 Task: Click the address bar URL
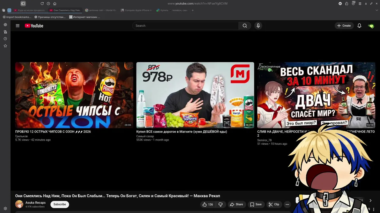click(x=197, y=4)
